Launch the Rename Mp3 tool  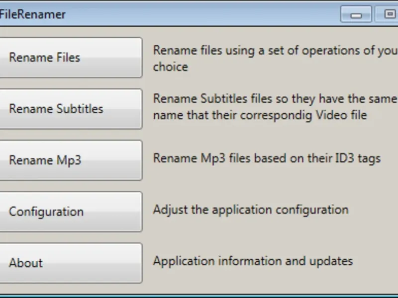pos(70,160)
